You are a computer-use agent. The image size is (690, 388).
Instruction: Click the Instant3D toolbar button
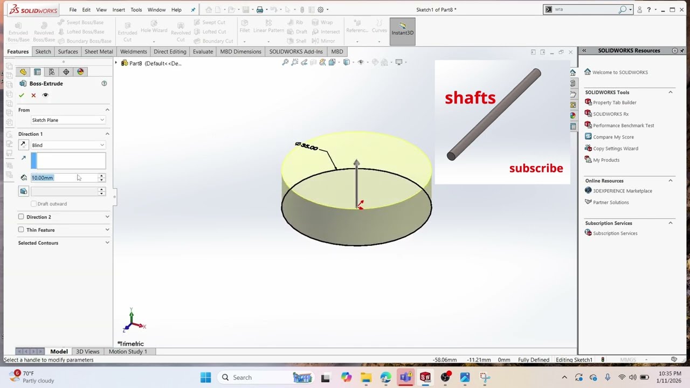click(x=403, y=32)
